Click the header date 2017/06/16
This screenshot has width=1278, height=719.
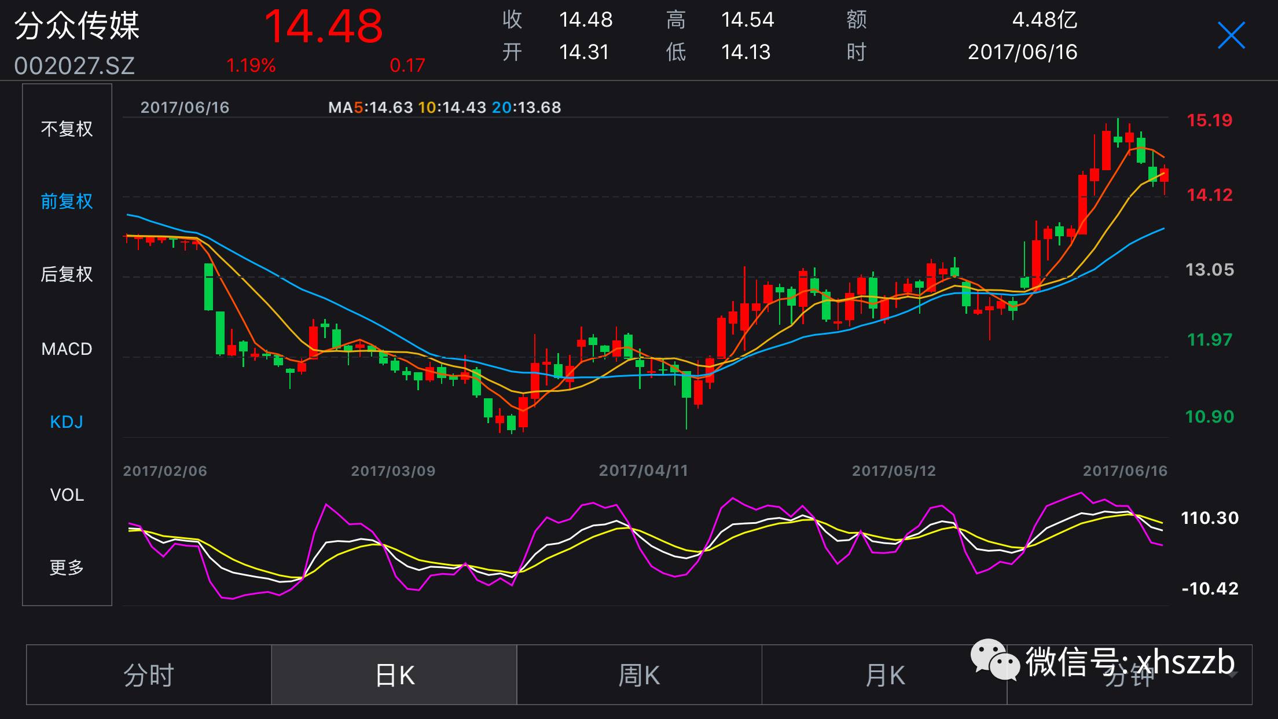click(x=1023, y=52)
